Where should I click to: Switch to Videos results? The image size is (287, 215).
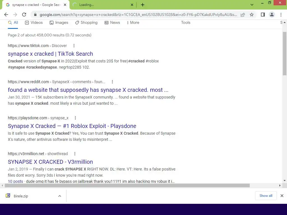34,22
